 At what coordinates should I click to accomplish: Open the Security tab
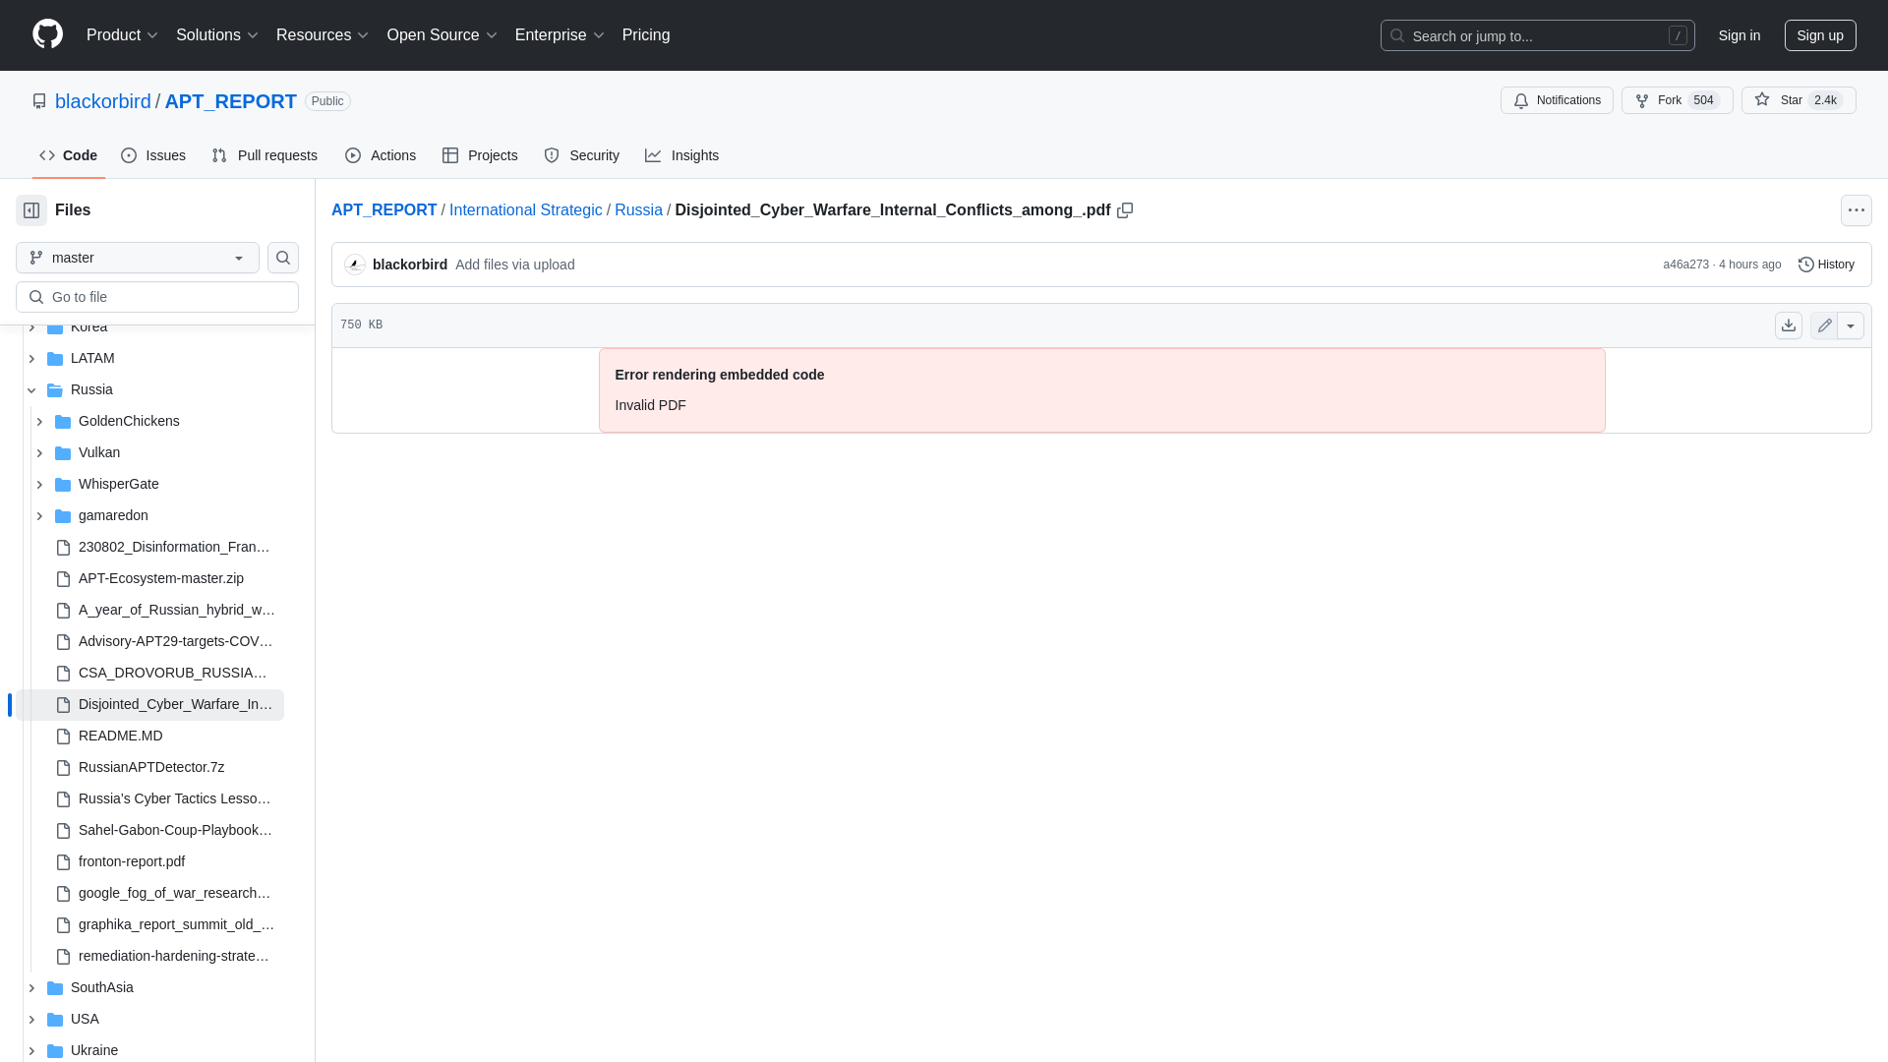point(581,155)
